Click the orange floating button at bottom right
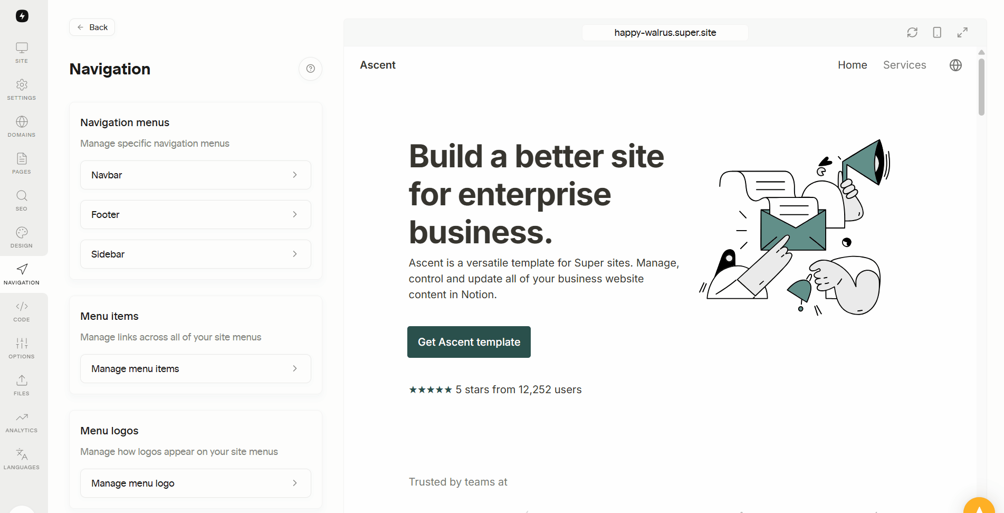This screenshot has width=1004, height=513. click(979, 506)
